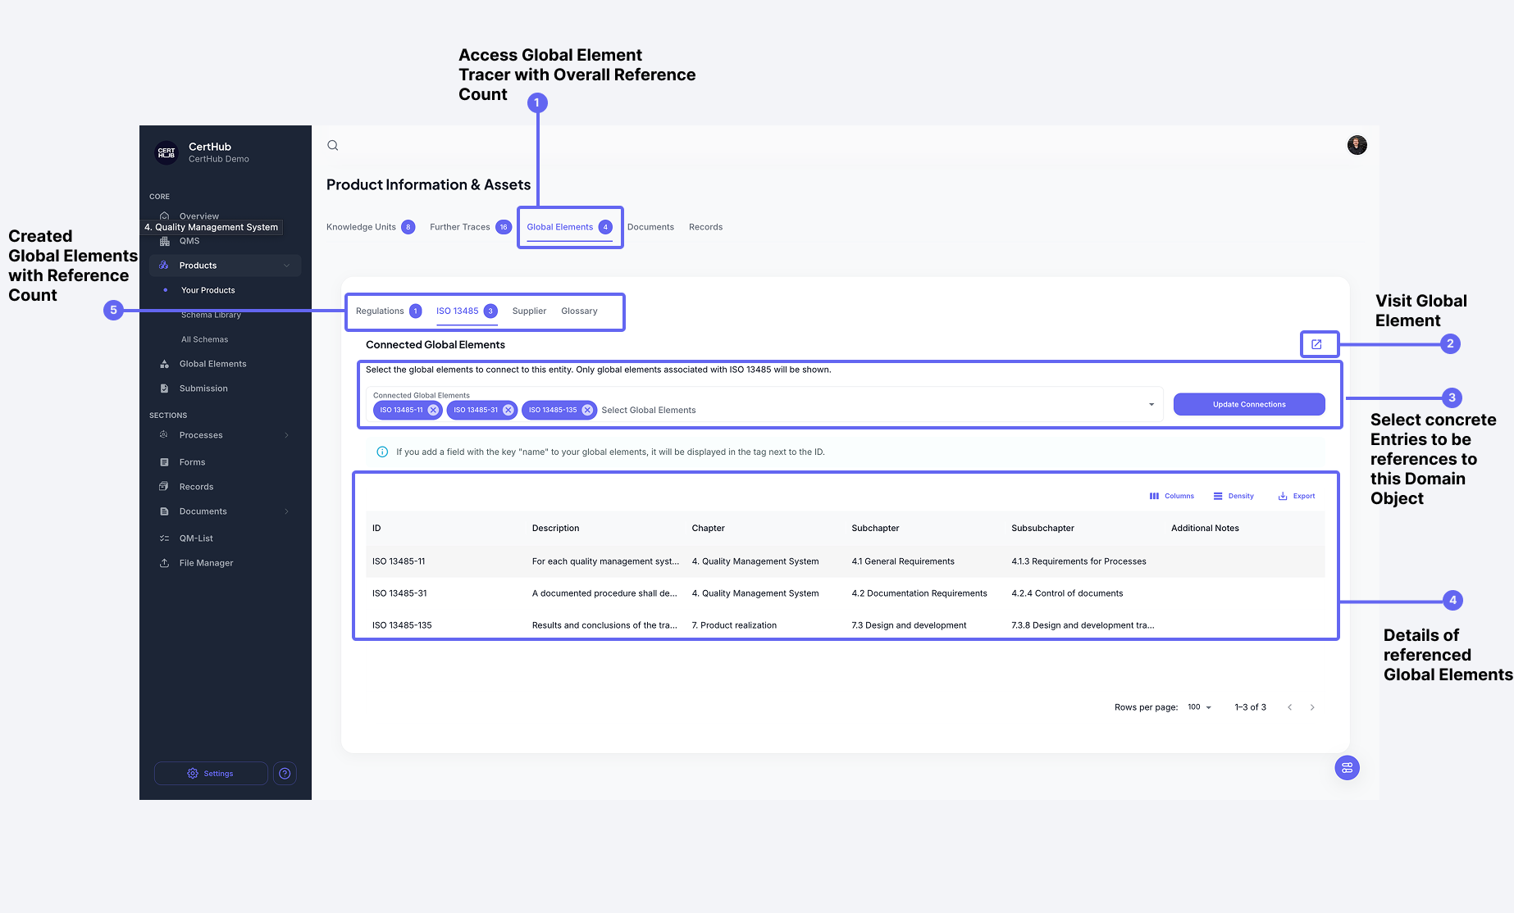Viewport: 1514px width, 913px height.
Task: Click the search magnifier icon
Action: [x=333, y=146]
